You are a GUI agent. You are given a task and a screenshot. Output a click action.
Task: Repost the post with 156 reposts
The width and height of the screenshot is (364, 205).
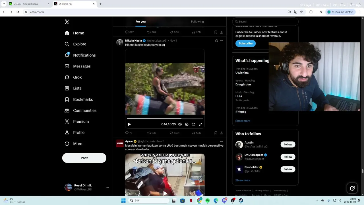(x=151, y=133)
